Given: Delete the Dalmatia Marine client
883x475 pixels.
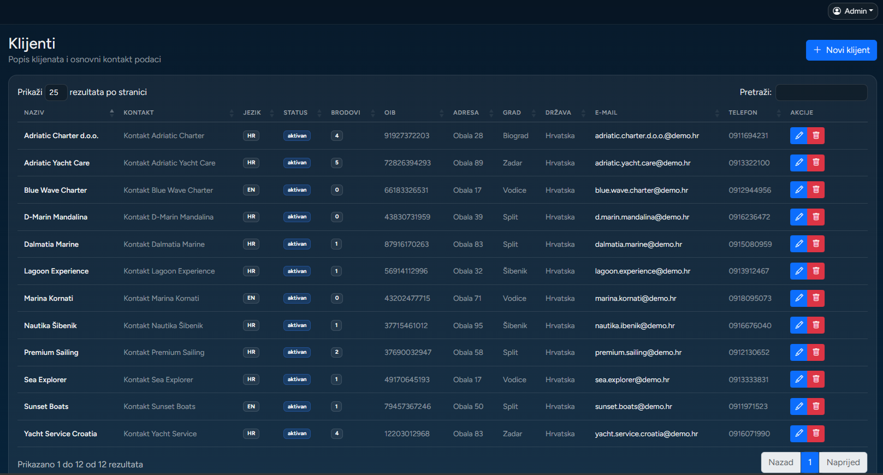Looking at the screenshot, I should tap(816, 244).
